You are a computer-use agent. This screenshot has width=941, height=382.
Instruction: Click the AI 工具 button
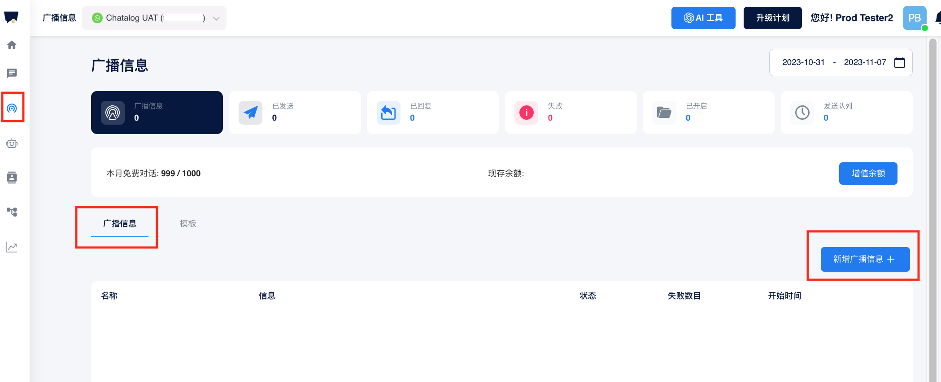click(x=703, y=18)
